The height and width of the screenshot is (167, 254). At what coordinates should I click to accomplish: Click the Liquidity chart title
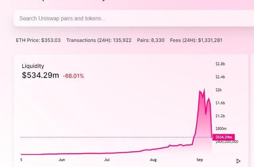[33, 66]
